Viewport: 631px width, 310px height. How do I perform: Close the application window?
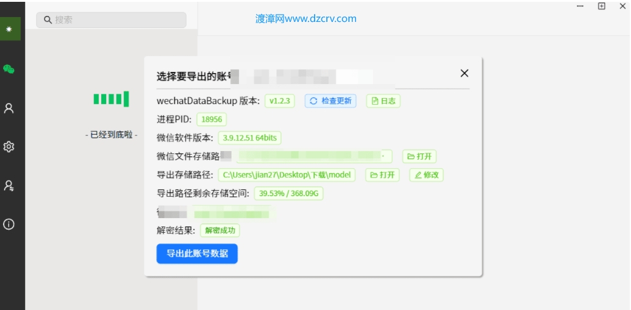pyautogui.click(x=622, y=6)
